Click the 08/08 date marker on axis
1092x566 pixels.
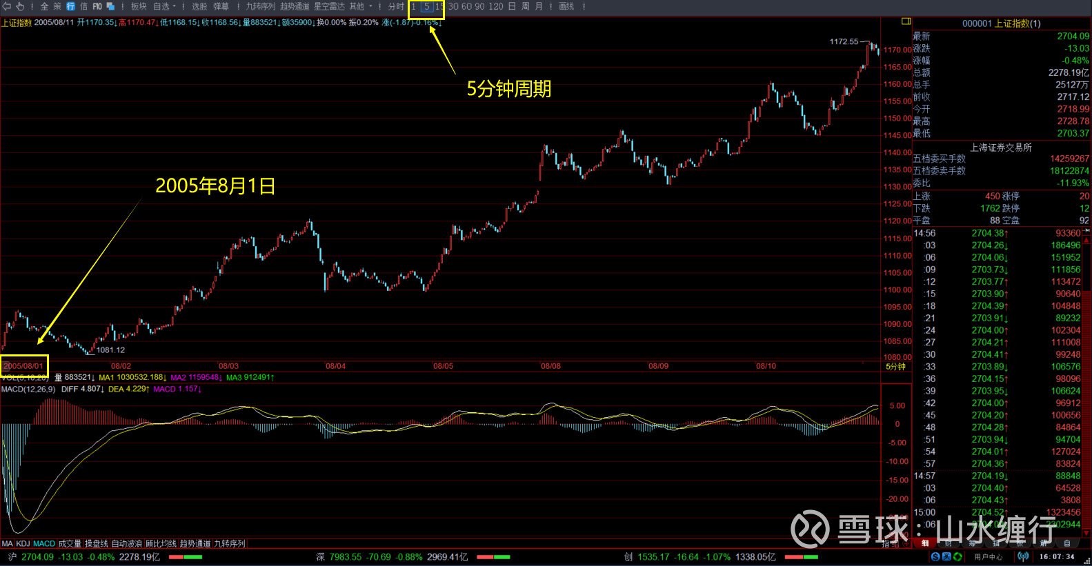point(550,366)
